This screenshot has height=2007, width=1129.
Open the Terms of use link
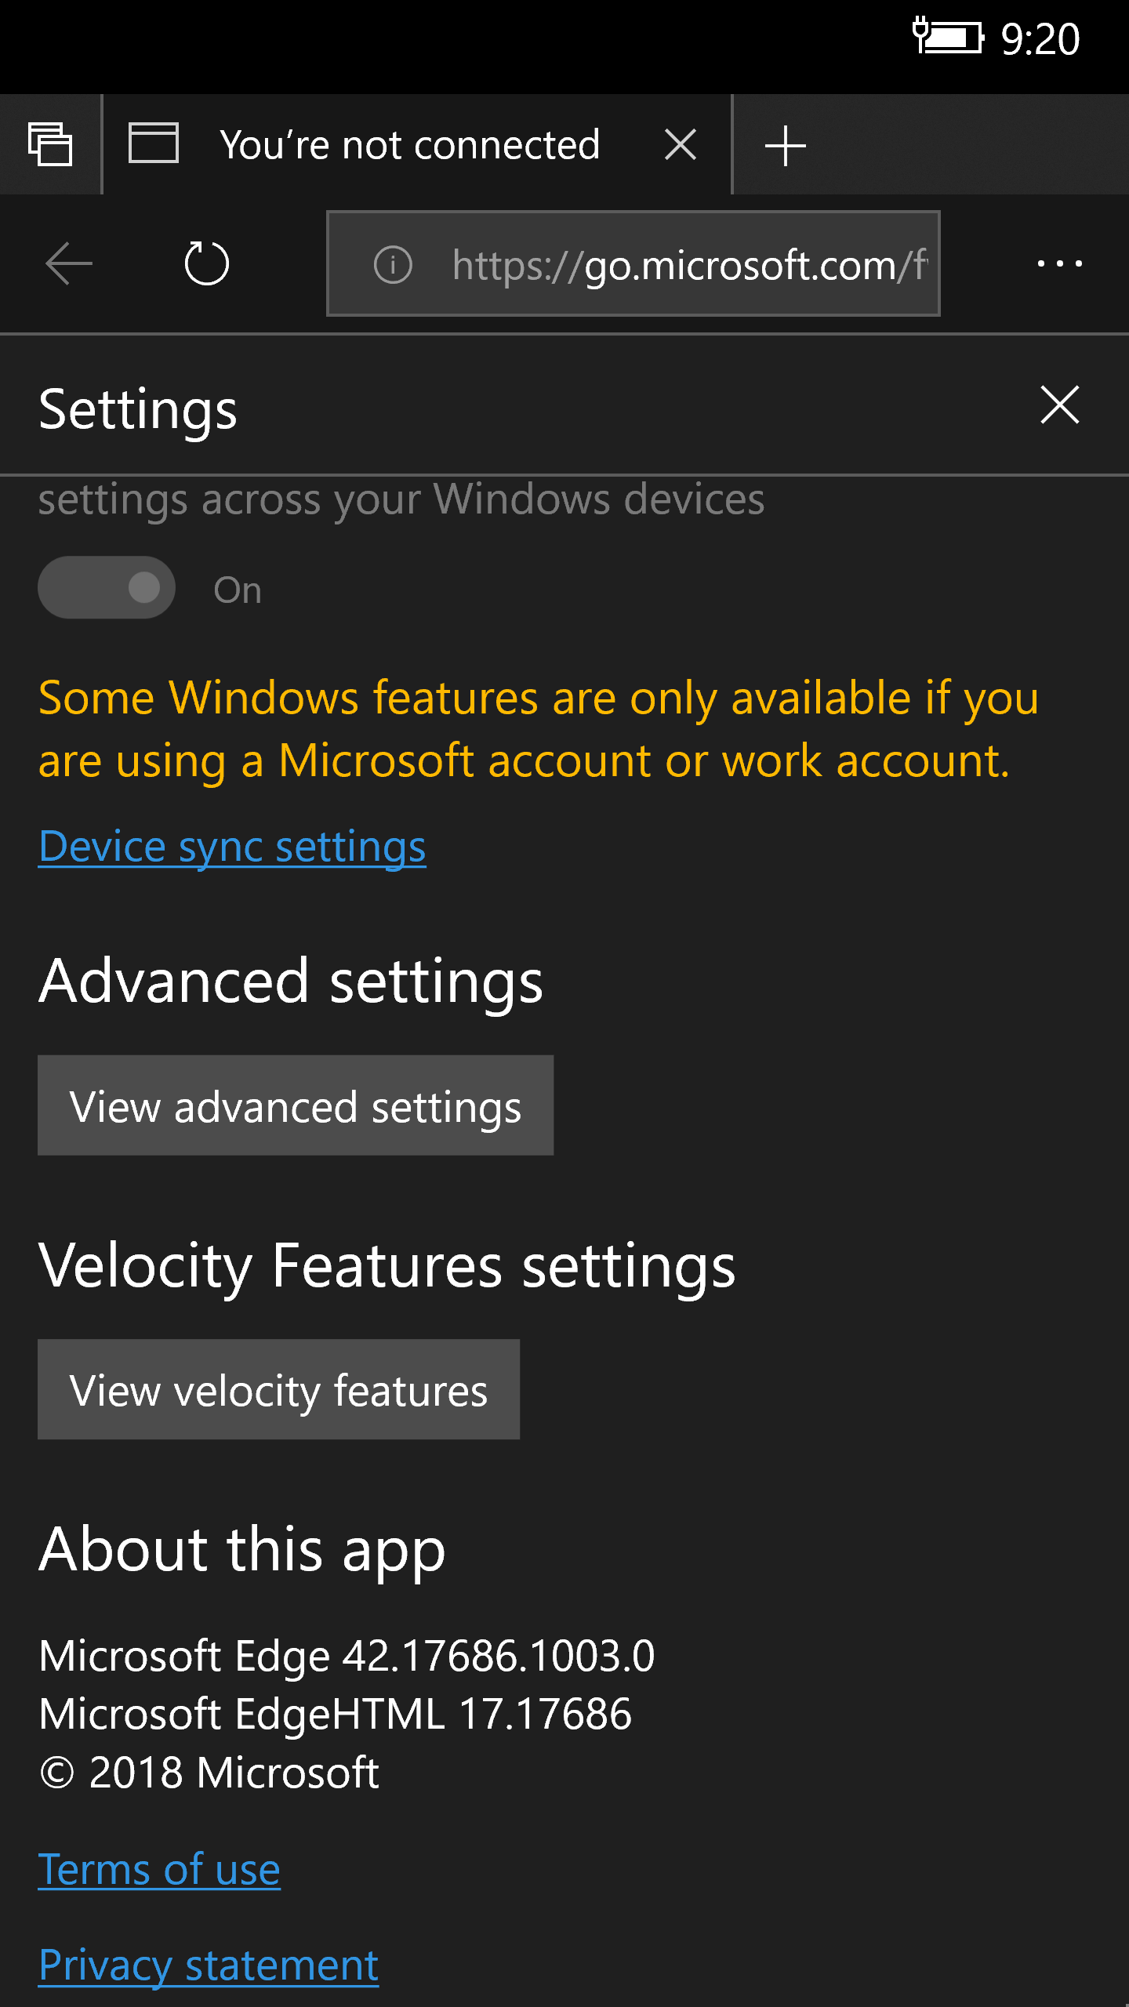pyautogui.click(x=159, y=1869)
